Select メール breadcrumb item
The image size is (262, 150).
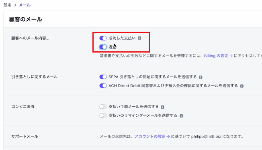(x=25, y=5)
